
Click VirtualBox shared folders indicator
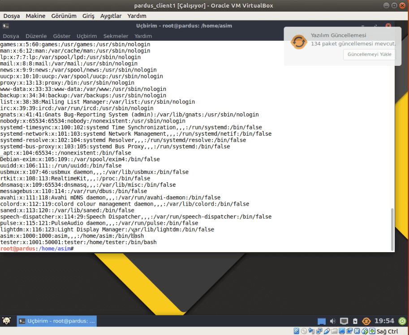click(x=334, y=331)
